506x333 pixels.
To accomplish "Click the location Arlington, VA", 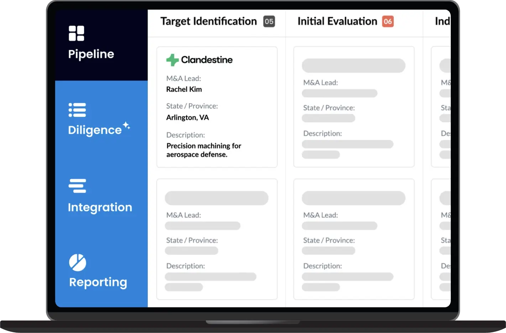I will pyautogui.click(x=188, y=118).
